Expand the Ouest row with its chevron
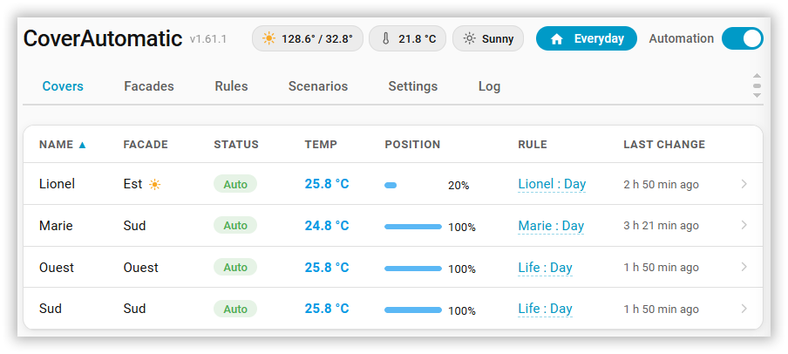This screenshot has width=788, height=354. click(x=744, y=267)
